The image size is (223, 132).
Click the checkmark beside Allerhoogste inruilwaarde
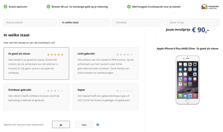point(129,7)
